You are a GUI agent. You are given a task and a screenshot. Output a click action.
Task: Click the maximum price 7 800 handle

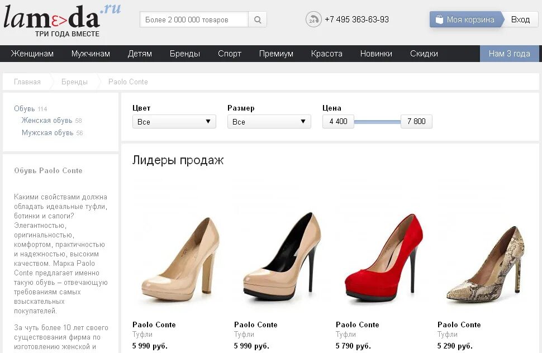(416, 121)
